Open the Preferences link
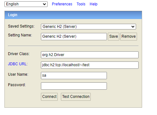Viewport: 157px width, 115px height. point(62,4)
